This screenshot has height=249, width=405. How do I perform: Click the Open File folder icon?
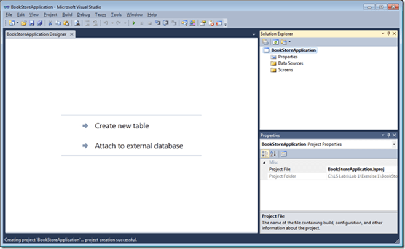(x=23, y=23)
